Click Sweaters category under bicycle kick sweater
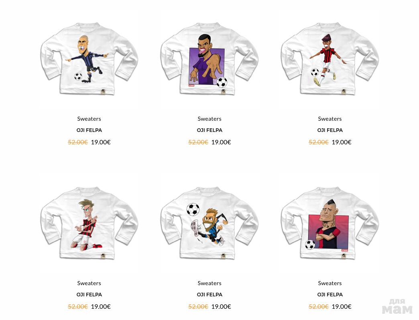The width and height of the screenshot is (419, 320). [209, 283]
